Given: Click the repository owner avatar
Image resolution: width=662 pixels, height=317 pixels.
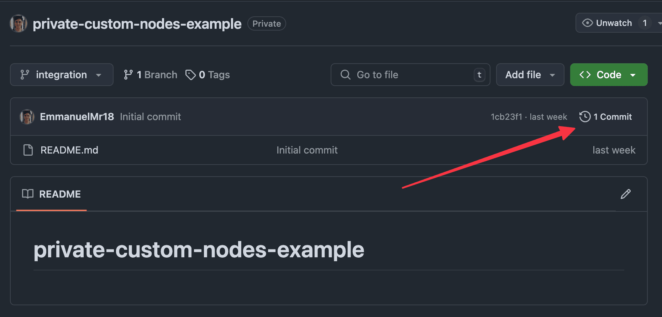Looking at the screenshot, I should pyautogui.click(x=18, y=23).
